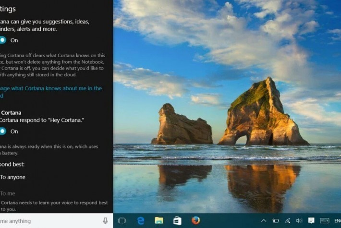Click the "Hey Cortana" section heading
The image size is (341, 228).
[11, 113]
